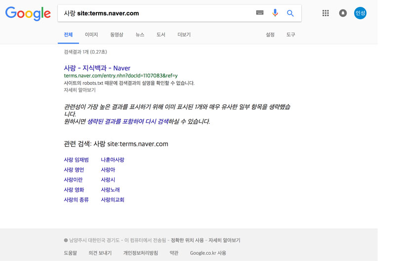The width and height of the screenshot is (395, 261).
Task: Select related search 사랑이란
Action: [x=73, y=180]
